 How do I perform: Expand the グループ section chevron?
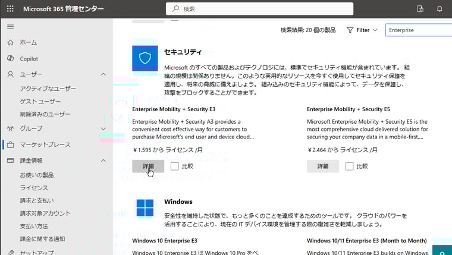[103, 128]
